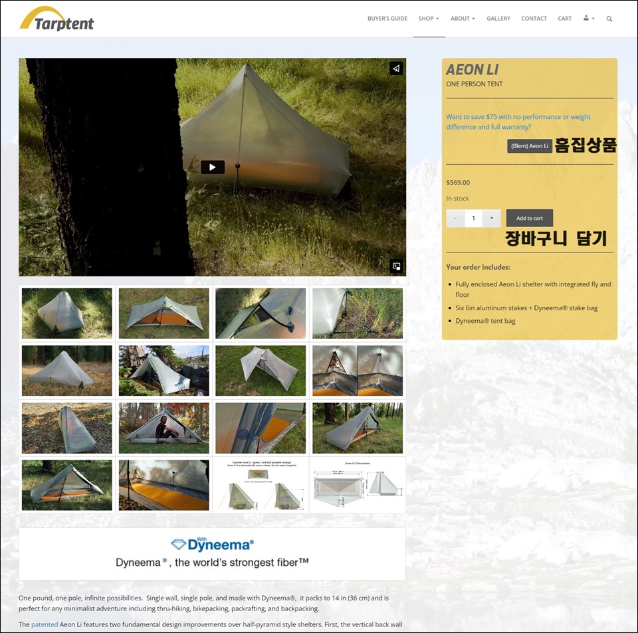Follow the 'patented' link in description
This screenshot has width=638, height=633.
(45, 624)
